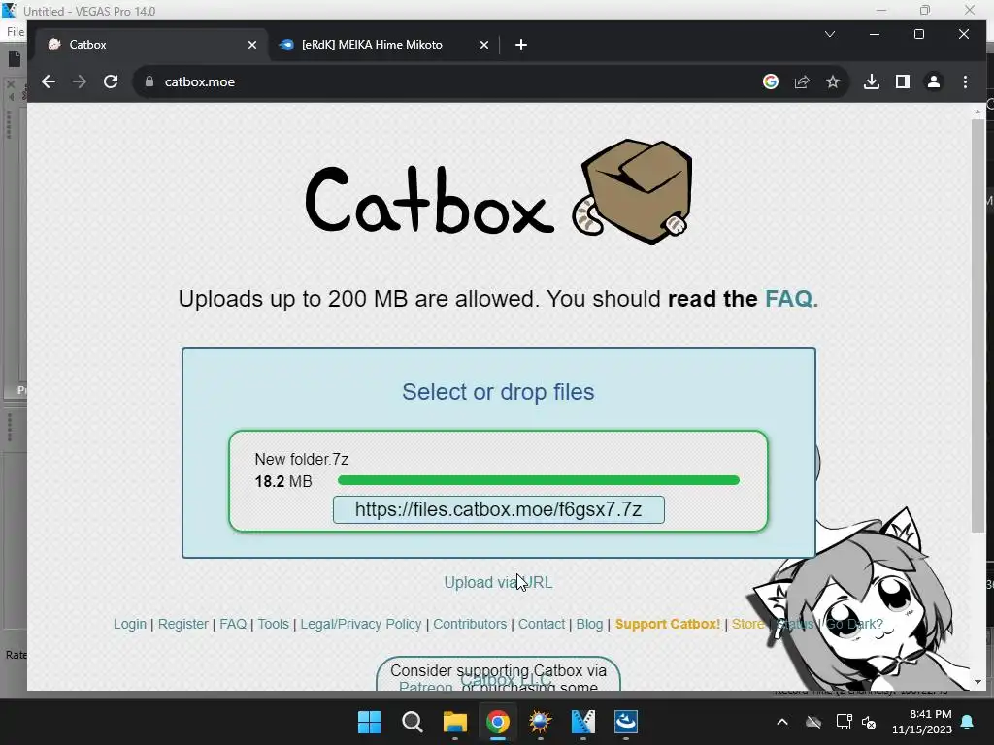Open the clock and date panel
994x745 pixels.
point(922,722)
